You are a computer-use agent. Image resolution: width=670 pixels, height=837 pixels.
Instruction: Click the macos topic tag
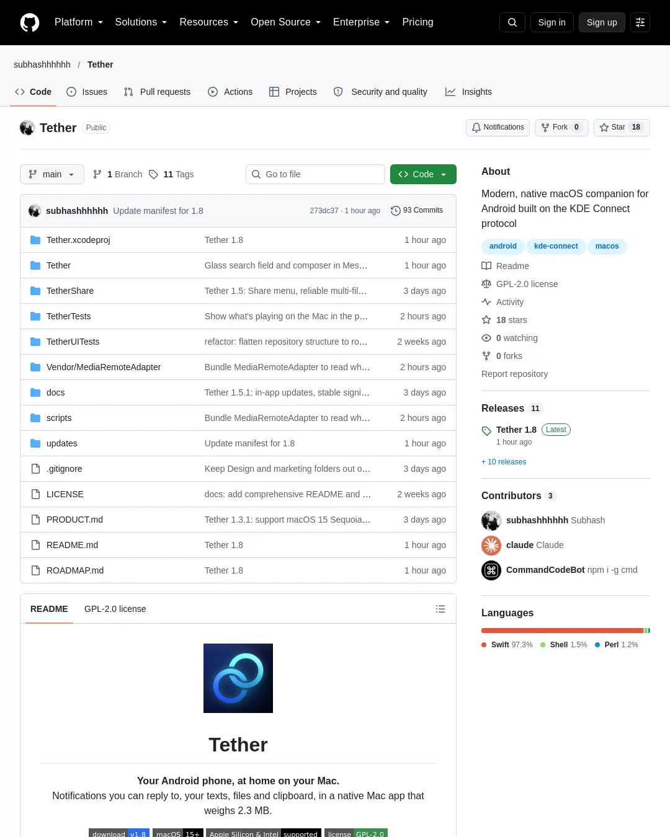(x=607, y=246)
